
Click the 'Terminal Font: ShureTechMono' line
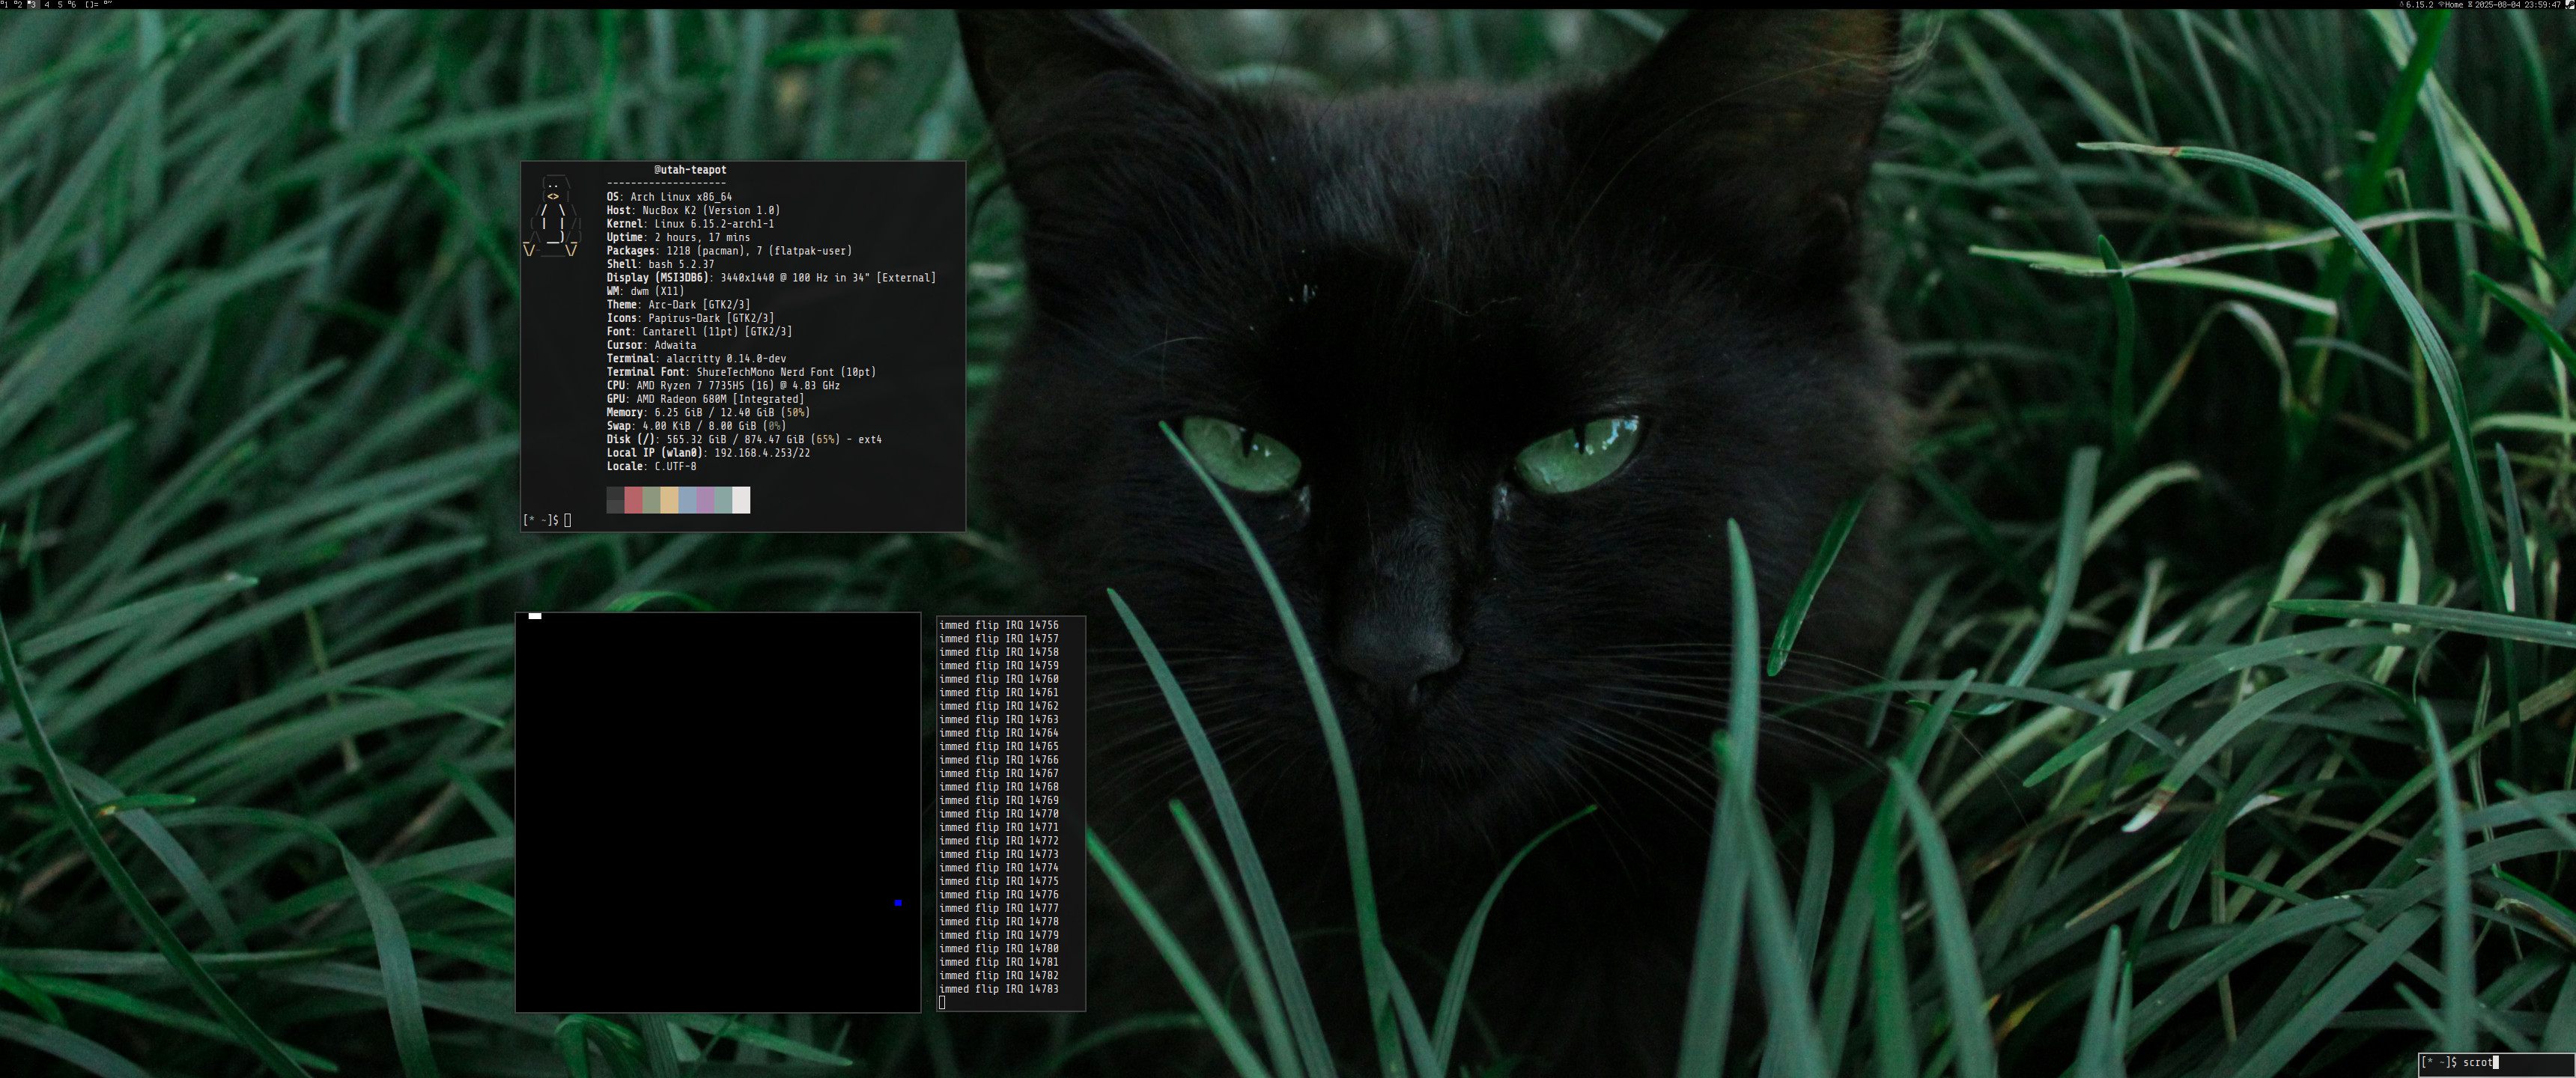[741, 372]
